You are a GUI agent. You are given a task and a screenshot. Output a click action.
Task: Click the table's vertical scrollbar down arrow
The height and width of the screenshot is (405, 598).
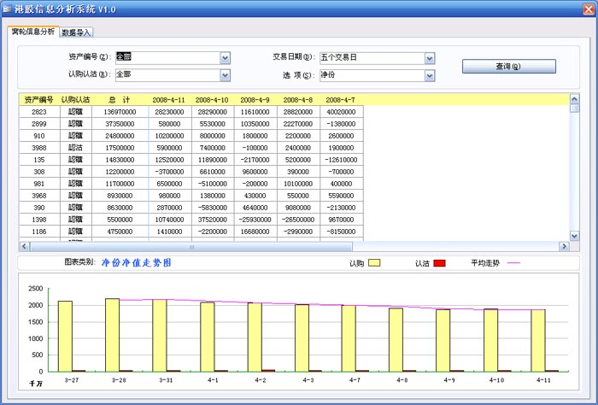(574, 236)
